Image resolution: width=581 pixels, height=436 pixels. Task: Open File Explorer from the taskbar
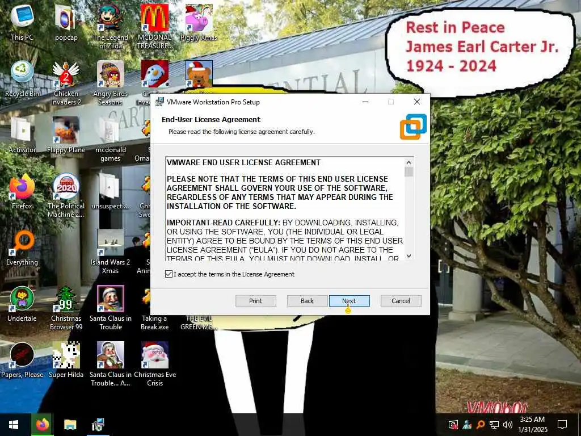point(70,425)
